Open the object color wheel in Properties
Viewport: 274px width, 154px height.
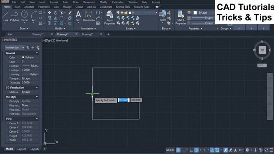coord(189,12)
